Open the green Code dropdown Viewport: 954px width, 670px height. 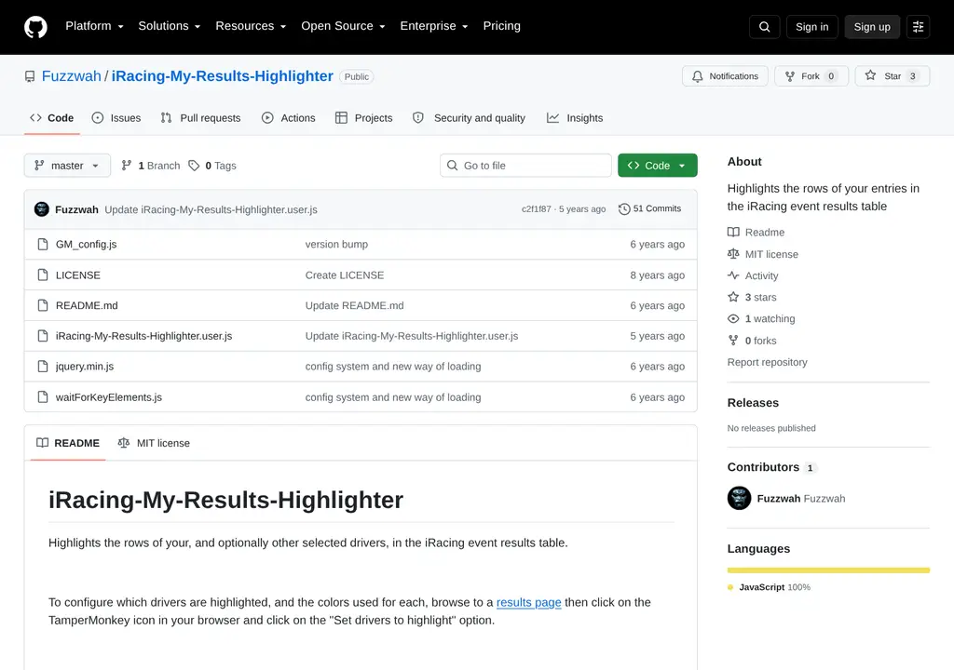(x=657, y=166)
